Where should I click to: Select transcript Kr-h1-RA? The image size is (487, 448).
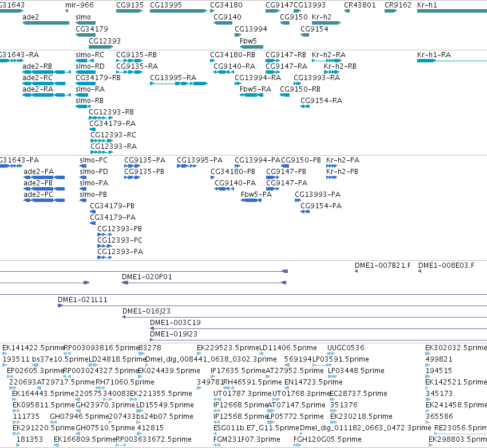click(x=434, y=55)
